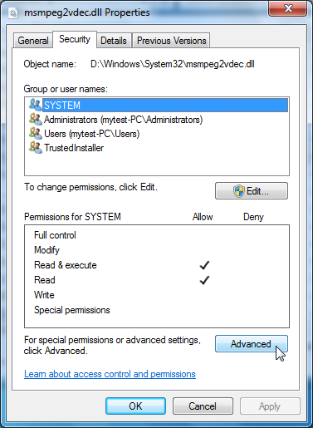313x428 pixels.
Task: Switch to the General tab
Action: (x=33, y=41)
